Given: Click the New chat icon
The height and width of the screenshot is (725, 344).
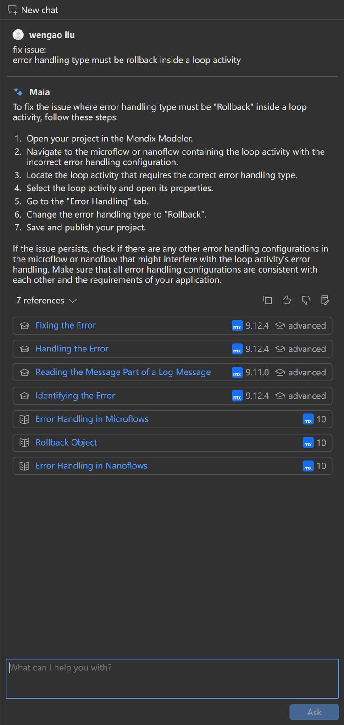Looking at the screenshot, I should [x=12, y=10].
